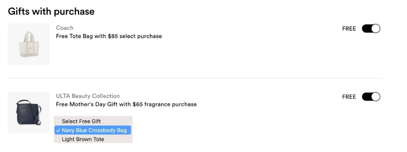This screenshot has height=152, width=407.
Task: Click the ULTA Beauty Collection brand name
Action: 88,96
